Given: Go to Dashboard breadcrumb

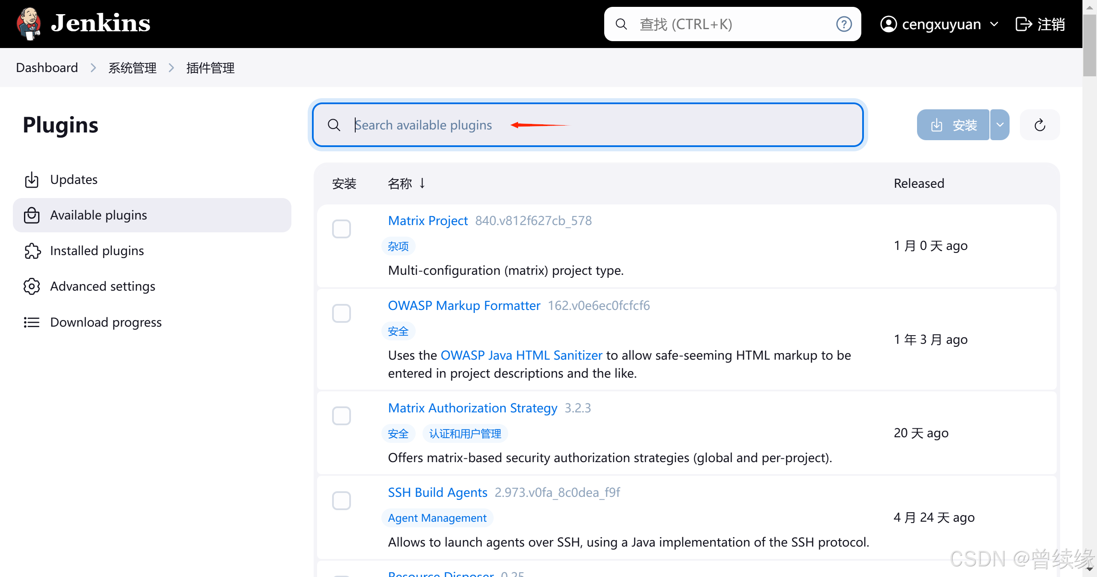Looking at the screenshot, I should pyautogui.click(x=47, y=68).
